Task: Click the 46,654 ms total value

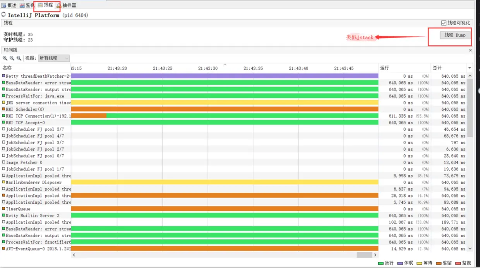Action: click(454, 129)
